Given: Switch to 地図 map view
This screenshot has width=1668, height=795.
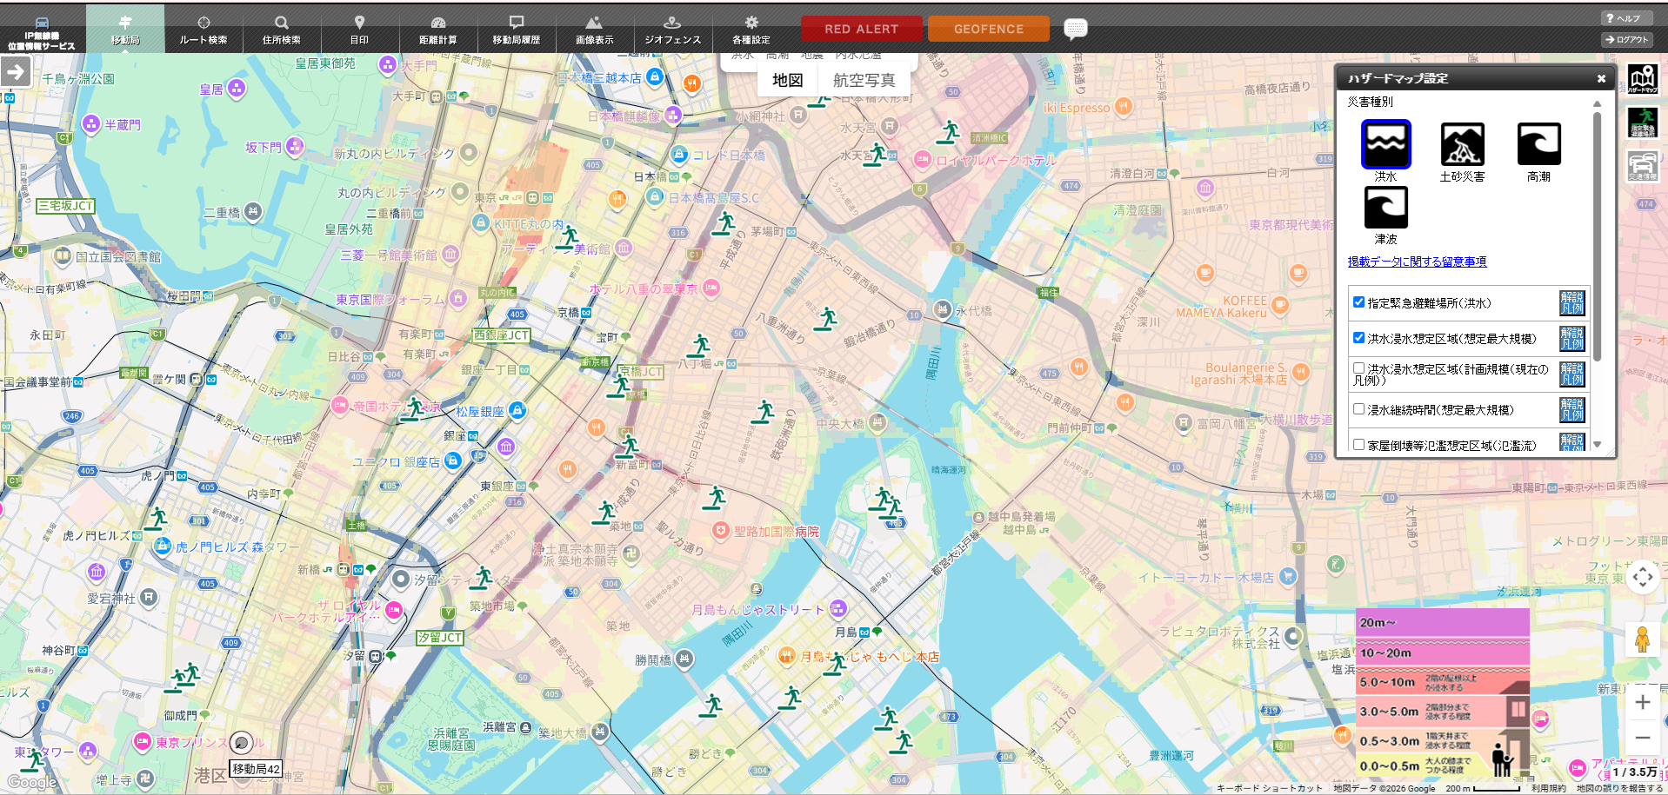Looking at the screenshot, I should [788, 80].
